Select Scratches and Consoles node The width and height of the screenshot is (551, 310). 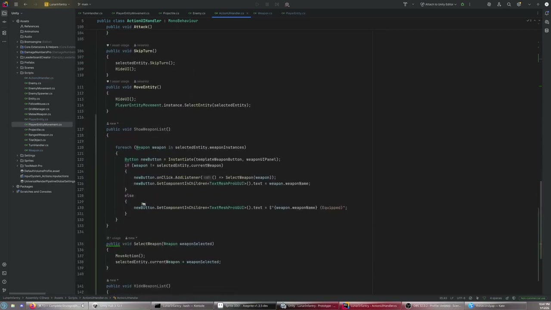click(x=36, y=192)
